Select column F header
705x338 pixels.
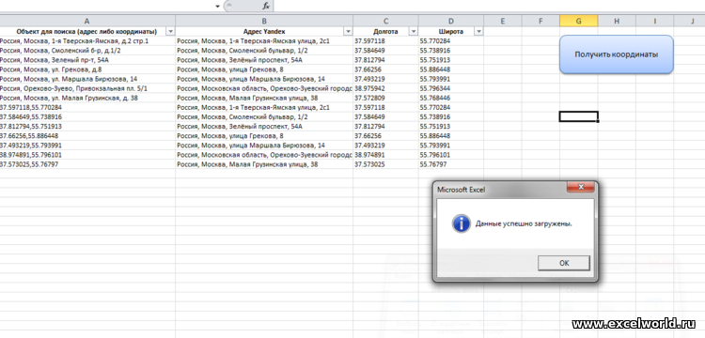pyautogui.click(x=540, y=21)
